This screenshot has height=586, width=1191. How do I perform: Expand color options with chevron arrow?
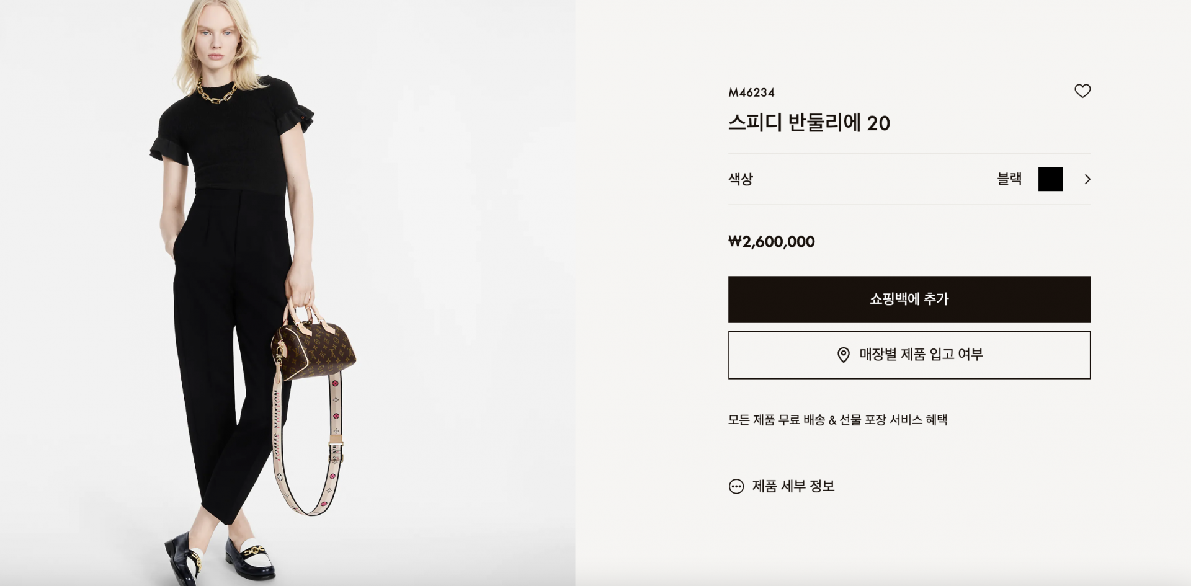pos(1087,179)
